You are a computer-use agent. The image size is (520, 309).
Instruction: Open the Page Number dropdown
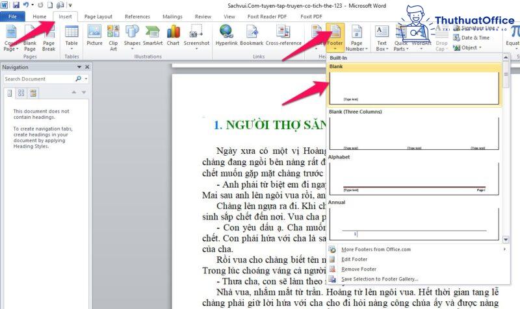coord(356,38)
